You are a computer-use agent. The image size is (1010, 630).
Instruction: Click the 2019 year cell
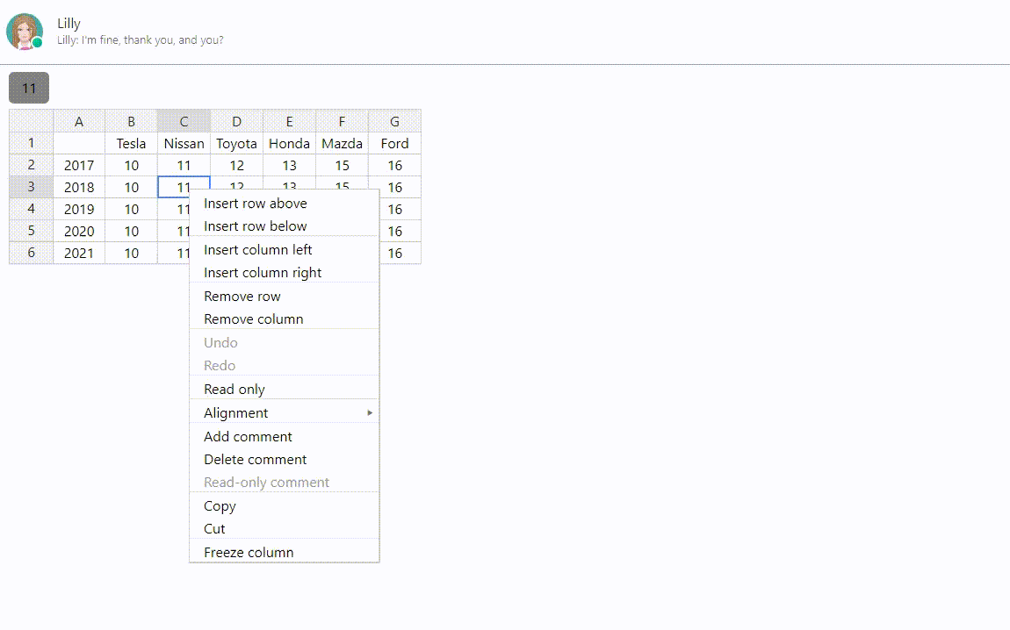pyautogui.click(x=79, y=209)
